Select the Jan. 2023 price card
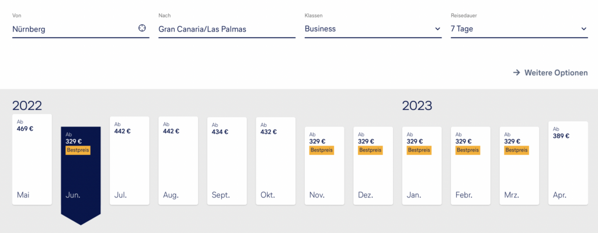This screenshot has height=233, width=598. tap(422, 166)
